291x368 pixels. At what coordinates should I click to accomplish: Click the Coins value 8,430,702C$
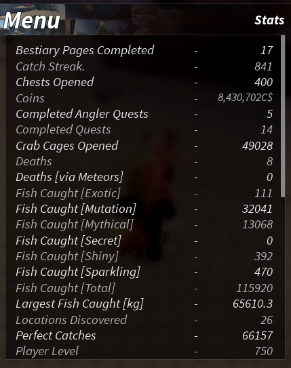click(245, 98)
